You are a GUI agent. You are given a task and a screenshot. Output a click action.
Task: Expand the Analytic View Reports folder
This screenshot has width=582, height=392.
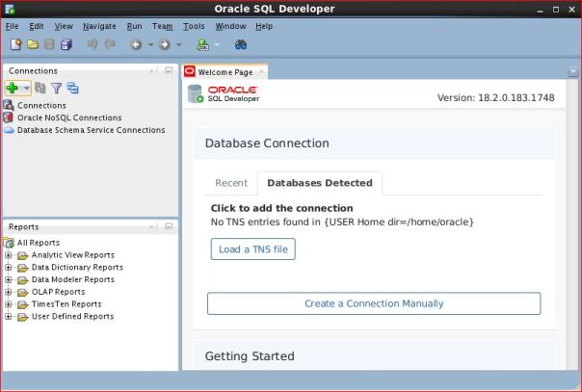coord(8,255)
